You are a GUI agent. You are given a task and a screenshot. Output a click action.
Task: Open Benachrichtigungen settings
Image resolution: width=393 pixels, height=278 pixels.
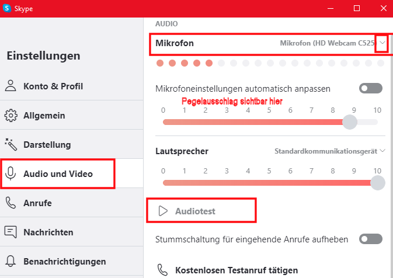click(72, 261)
